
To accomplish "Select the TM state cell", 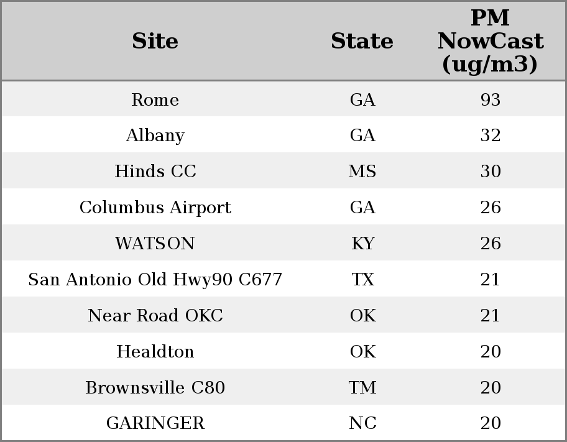I will 362,388.
